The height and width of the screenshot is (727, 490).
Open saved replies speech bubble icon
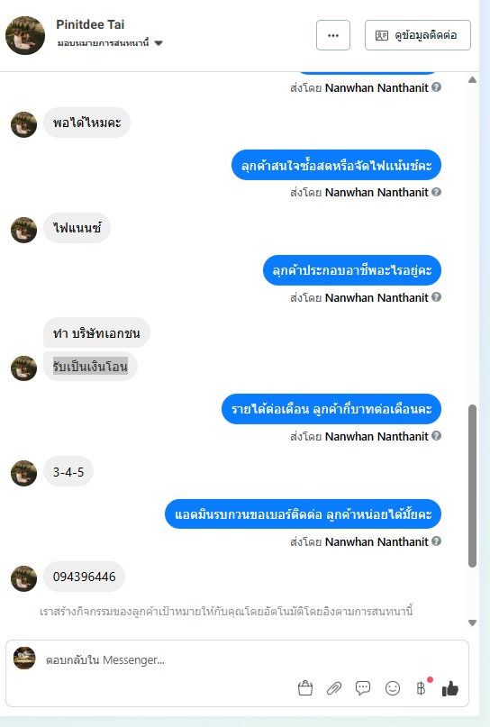pos(363,688)
